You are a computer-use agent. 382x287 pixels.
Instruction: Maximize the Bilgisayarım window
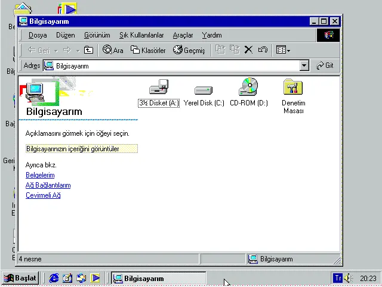pos(324,21)
